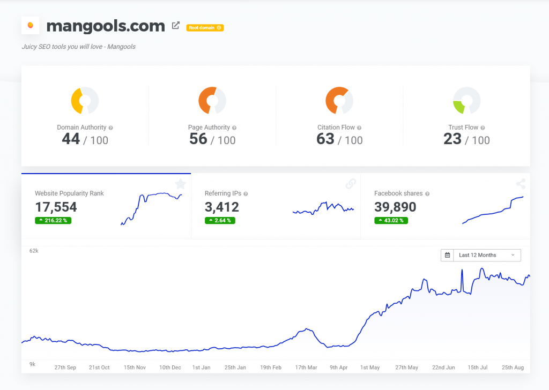
Task: Click info icon inside Root domain badge
Action: tap(219, 28)
